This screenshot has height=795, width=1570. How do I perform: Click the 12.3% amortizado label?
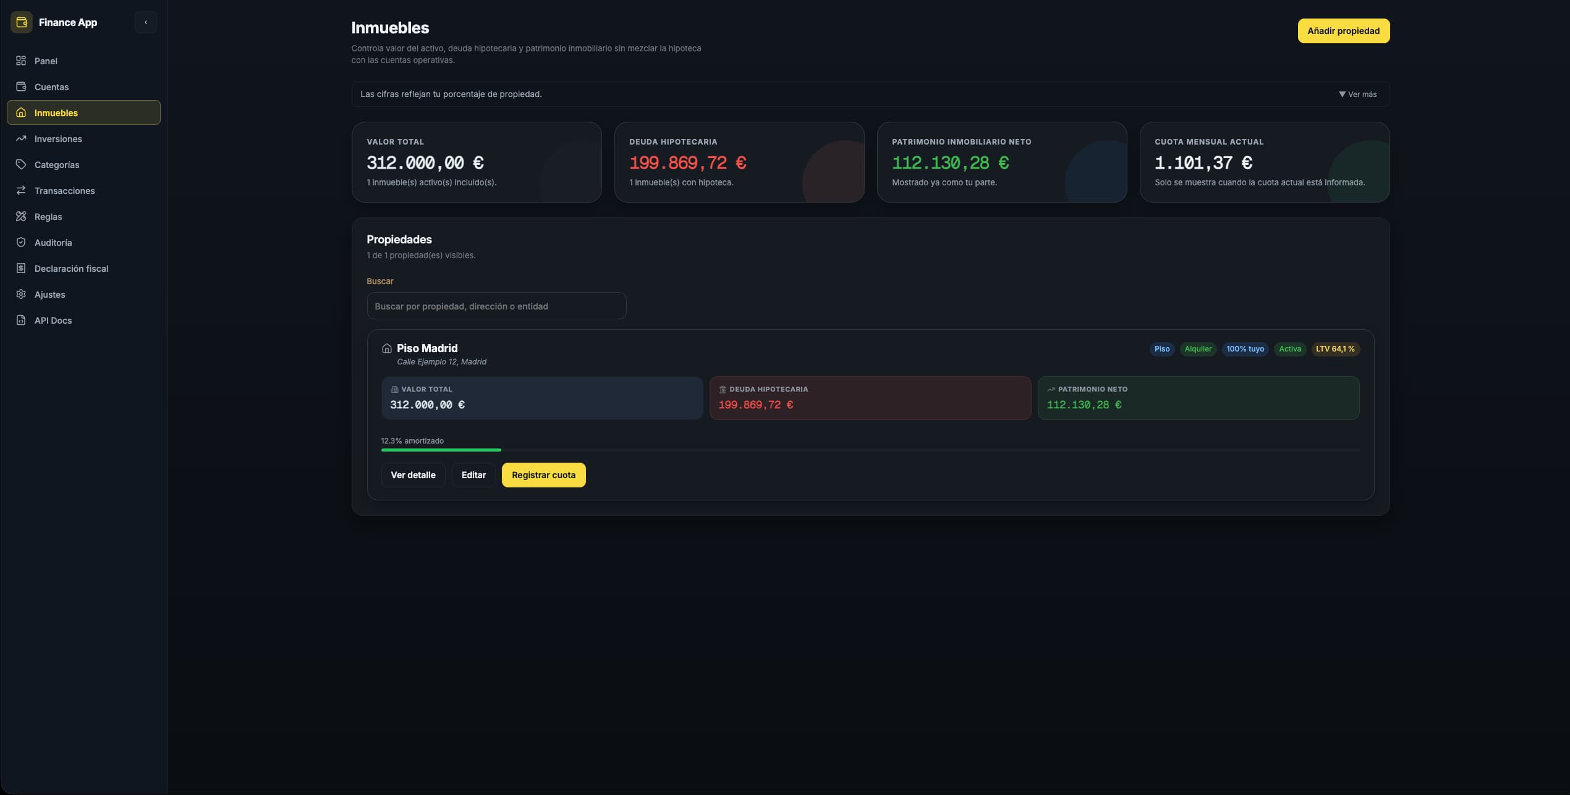coord(412,441)
